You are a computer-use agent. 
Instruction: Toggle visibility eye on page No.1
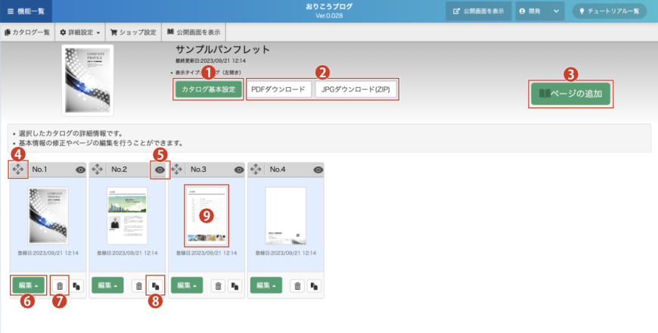coord(81,170)
